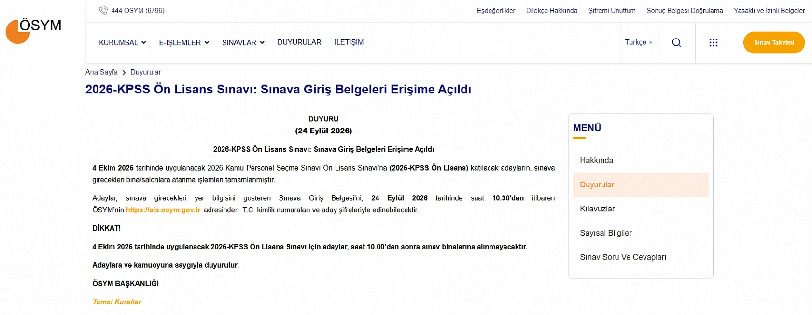Open the Şifremi Unuttum link

[x=612, y=11]
